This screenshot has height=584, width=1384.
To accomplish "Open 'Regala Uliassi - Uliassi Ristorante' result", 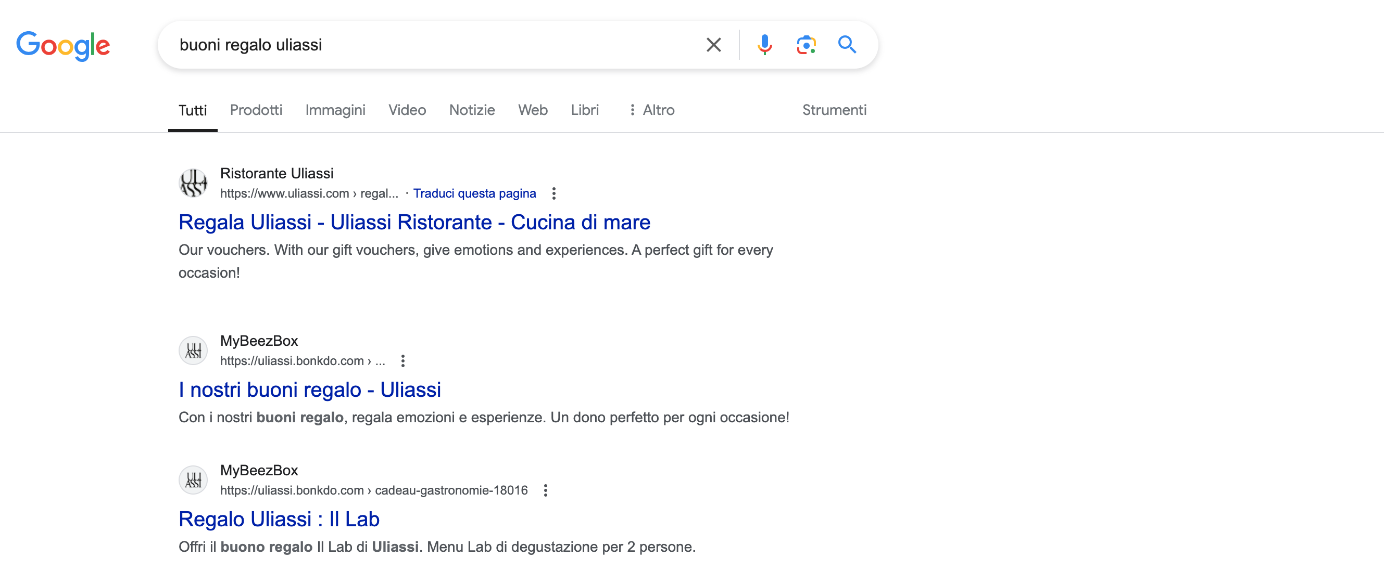I will 414,222.
